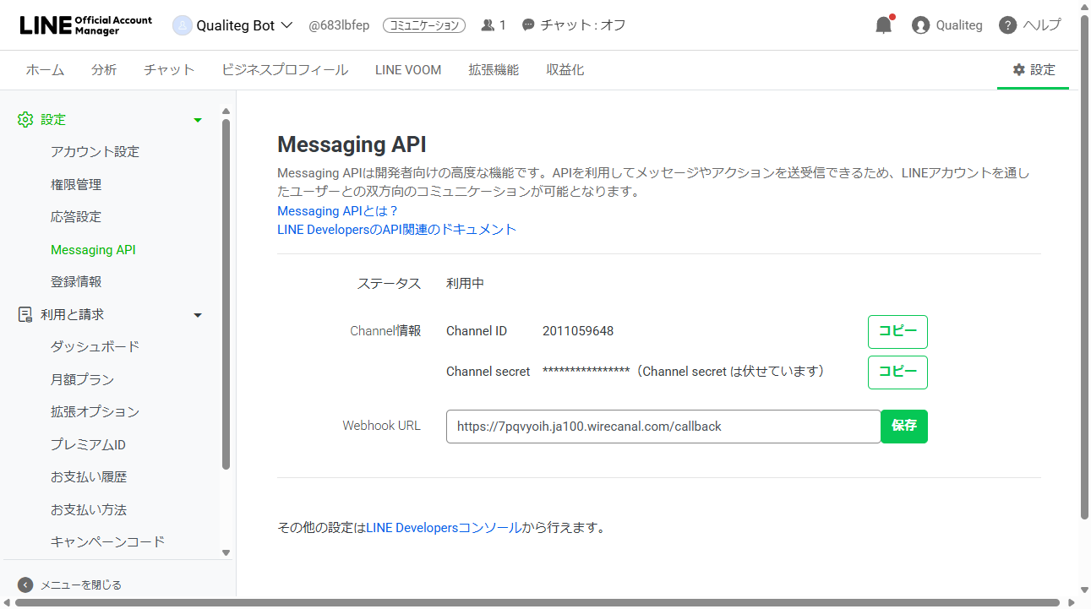The height and width of the screenshot is (609, 1091).
Task: Open the Messaging APIとは？ link
Action: pyautogui.click(x=337, y=211)
